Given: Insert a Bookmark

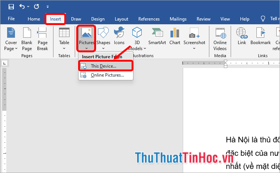Looking at the screenshot, I should [x=261, y=36].
